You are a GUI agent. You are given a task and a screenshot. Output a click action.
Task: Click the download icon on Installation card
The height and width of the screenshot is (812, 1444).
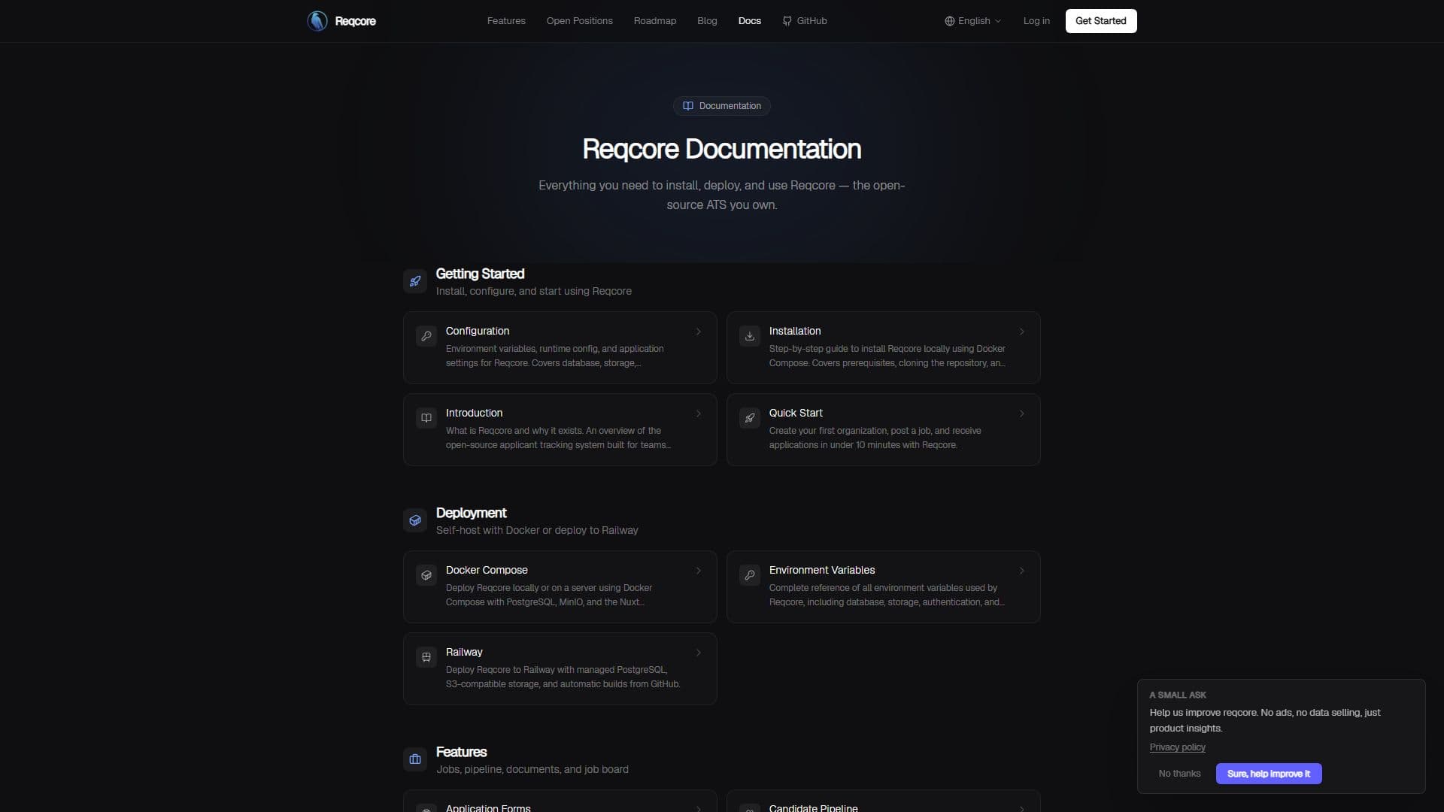click(750, 336)
